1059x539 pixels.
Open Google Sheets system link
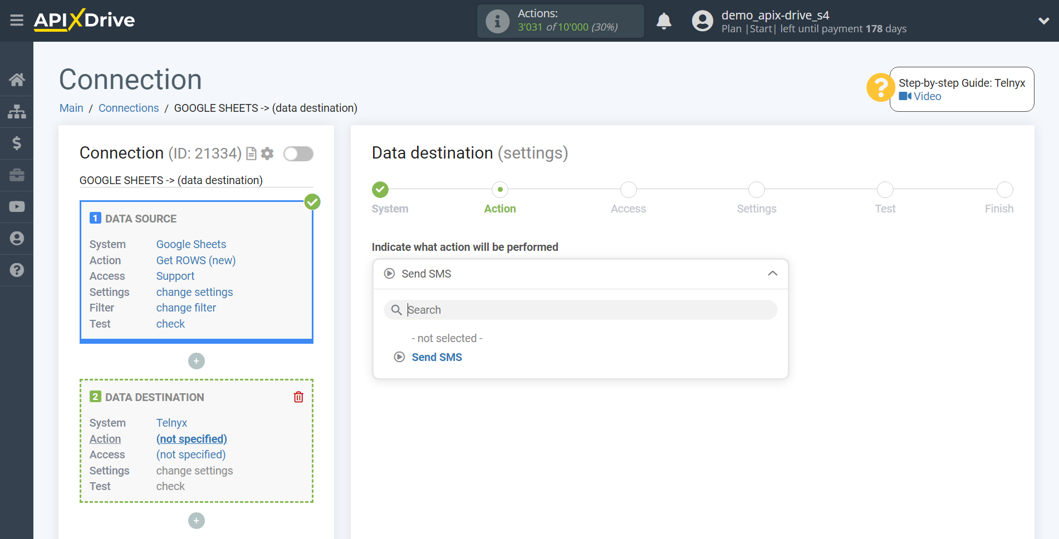[x=191, y=244]
